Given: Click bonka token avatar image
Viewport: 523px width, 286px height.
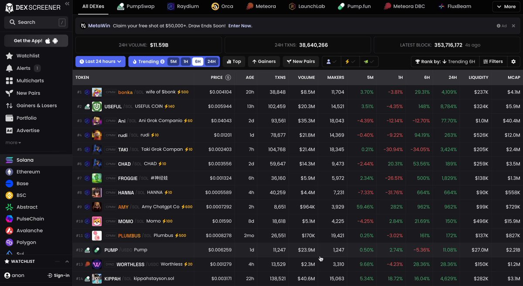Looking at the screenshot, I should pyautogui.click(x=97, y=92).
